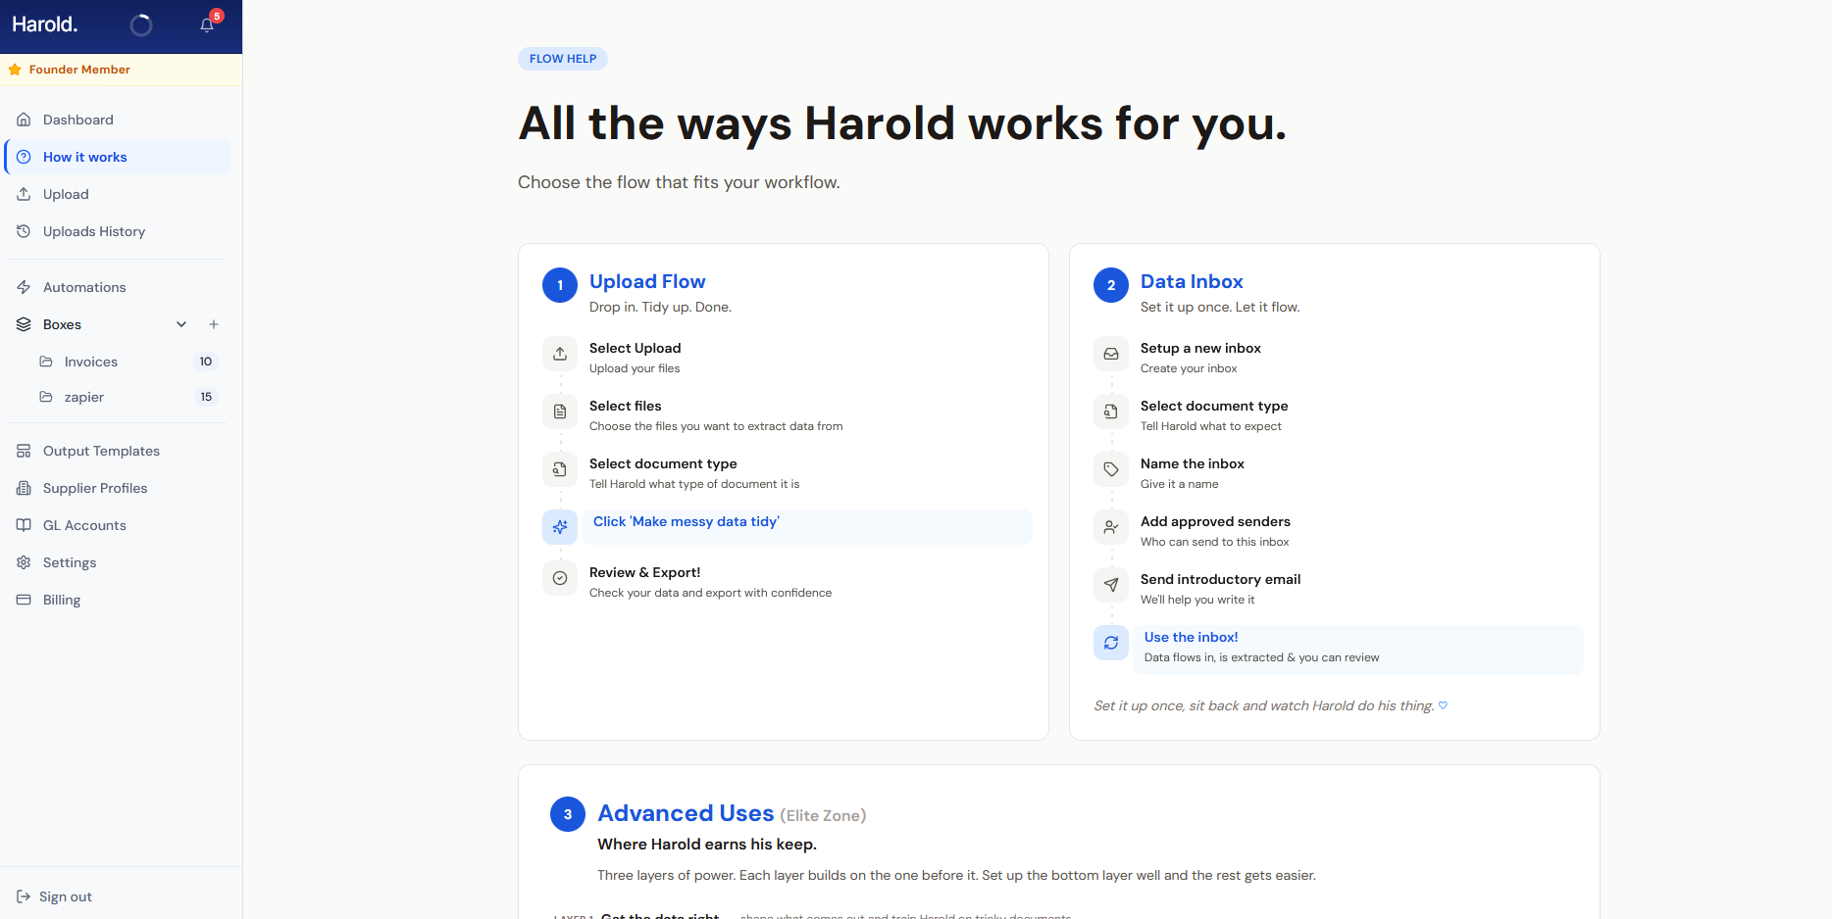This screenshot has height=919, width=1832.
Task: Click the Boxes layers icon
Action: point(24,324)
